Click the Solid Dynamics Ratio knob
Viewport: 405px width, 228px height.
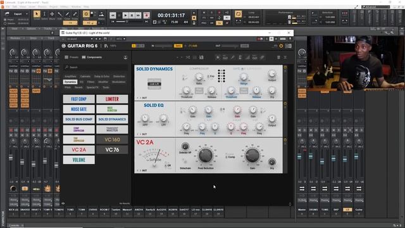click(x=199, y=77)
